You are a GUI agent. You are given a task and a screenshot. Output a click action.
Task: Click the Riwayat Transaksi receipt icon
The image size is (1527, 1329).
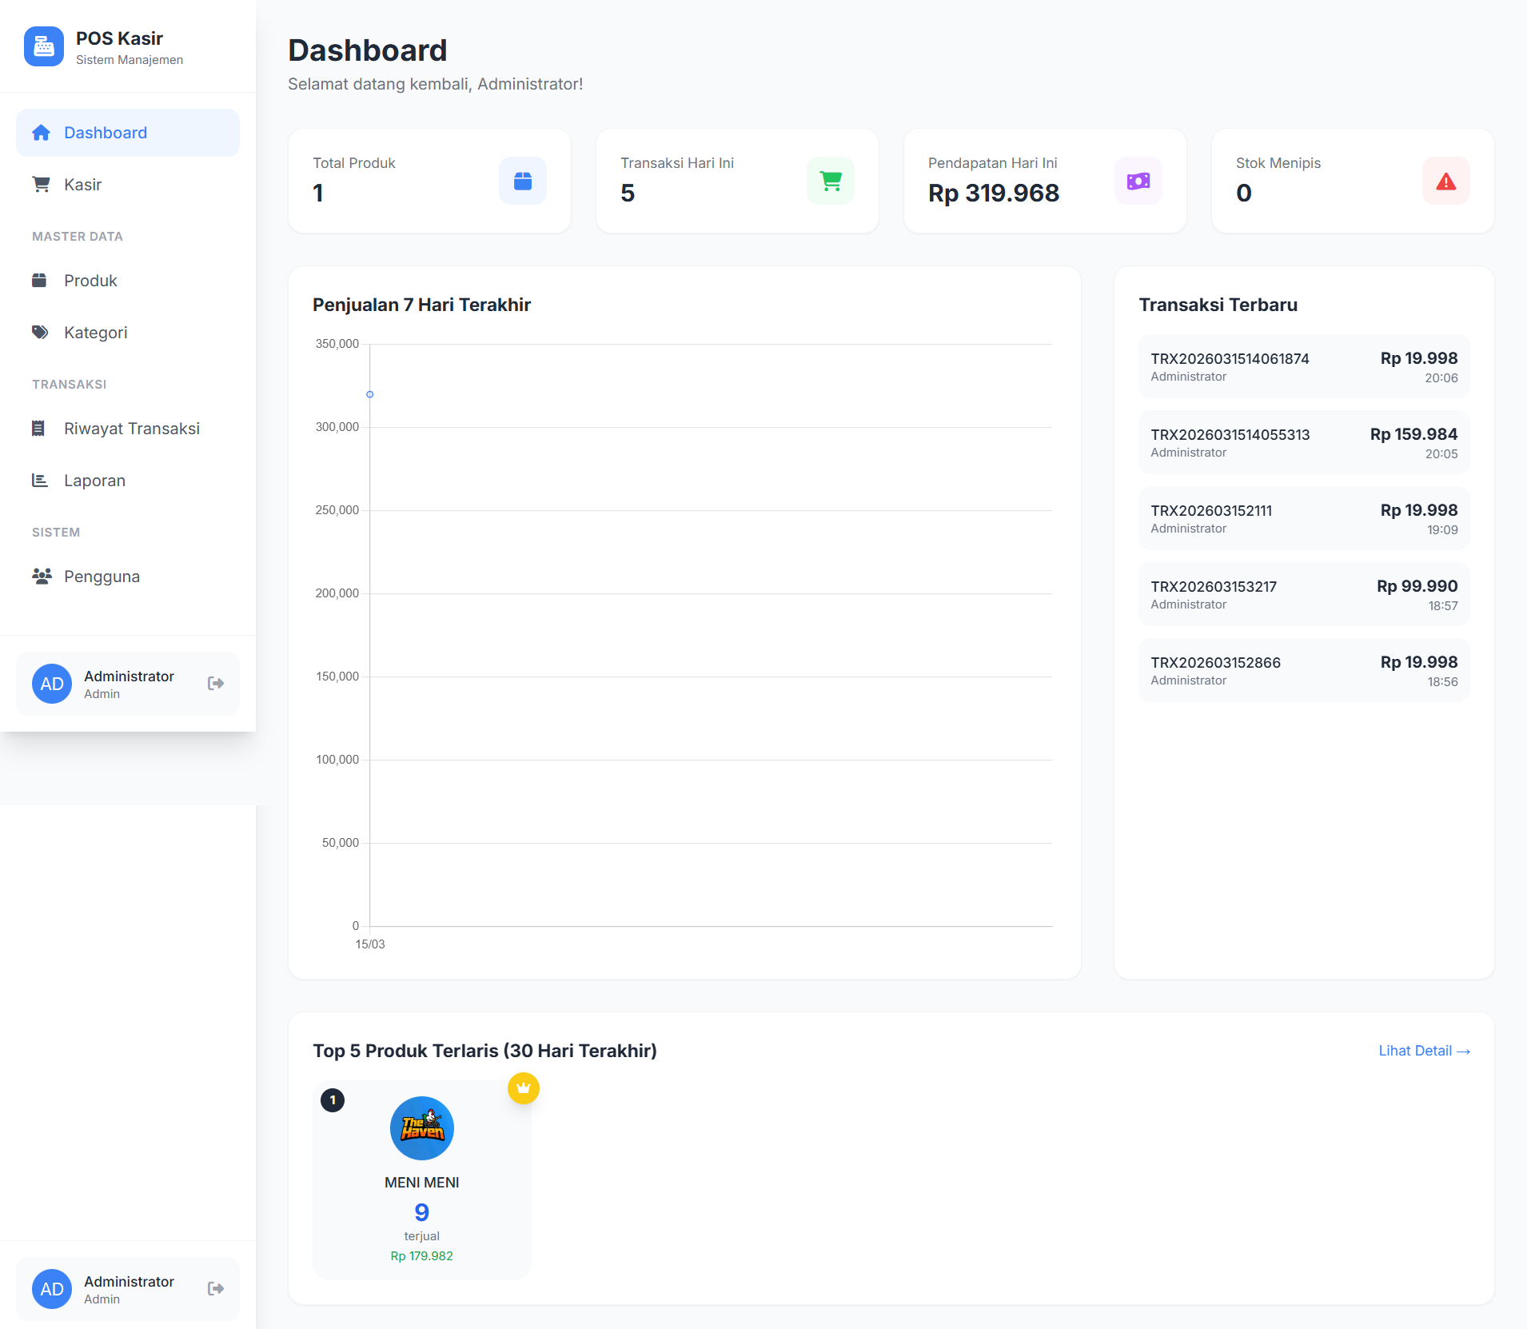pos(38,429)
